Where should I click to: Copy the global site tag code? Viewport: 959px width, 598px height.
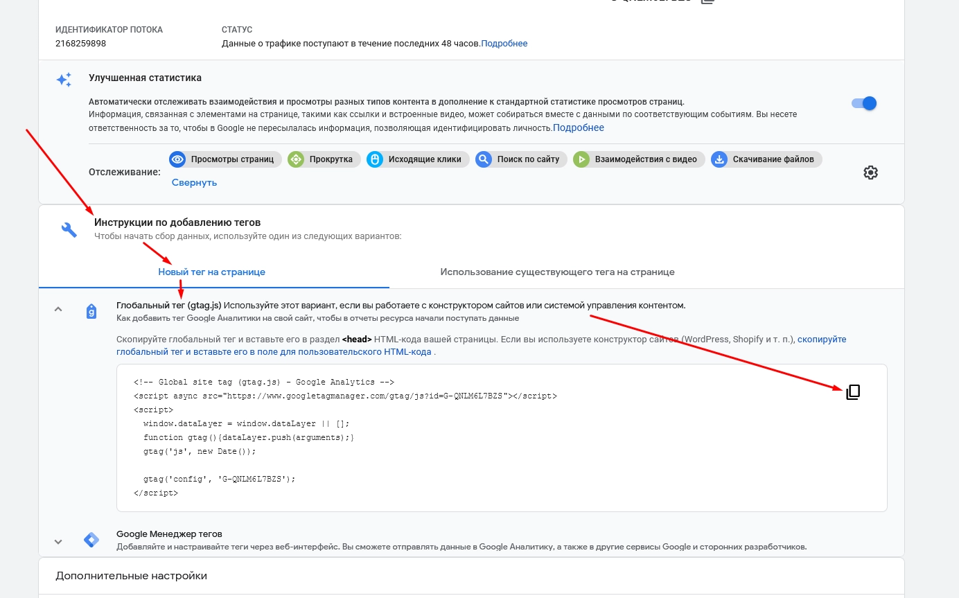pyautogui.click(x=853, y=392)
